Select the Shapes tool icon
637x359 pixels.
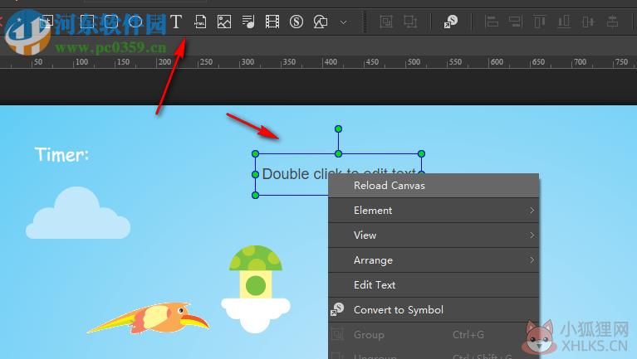pos(321,22)
